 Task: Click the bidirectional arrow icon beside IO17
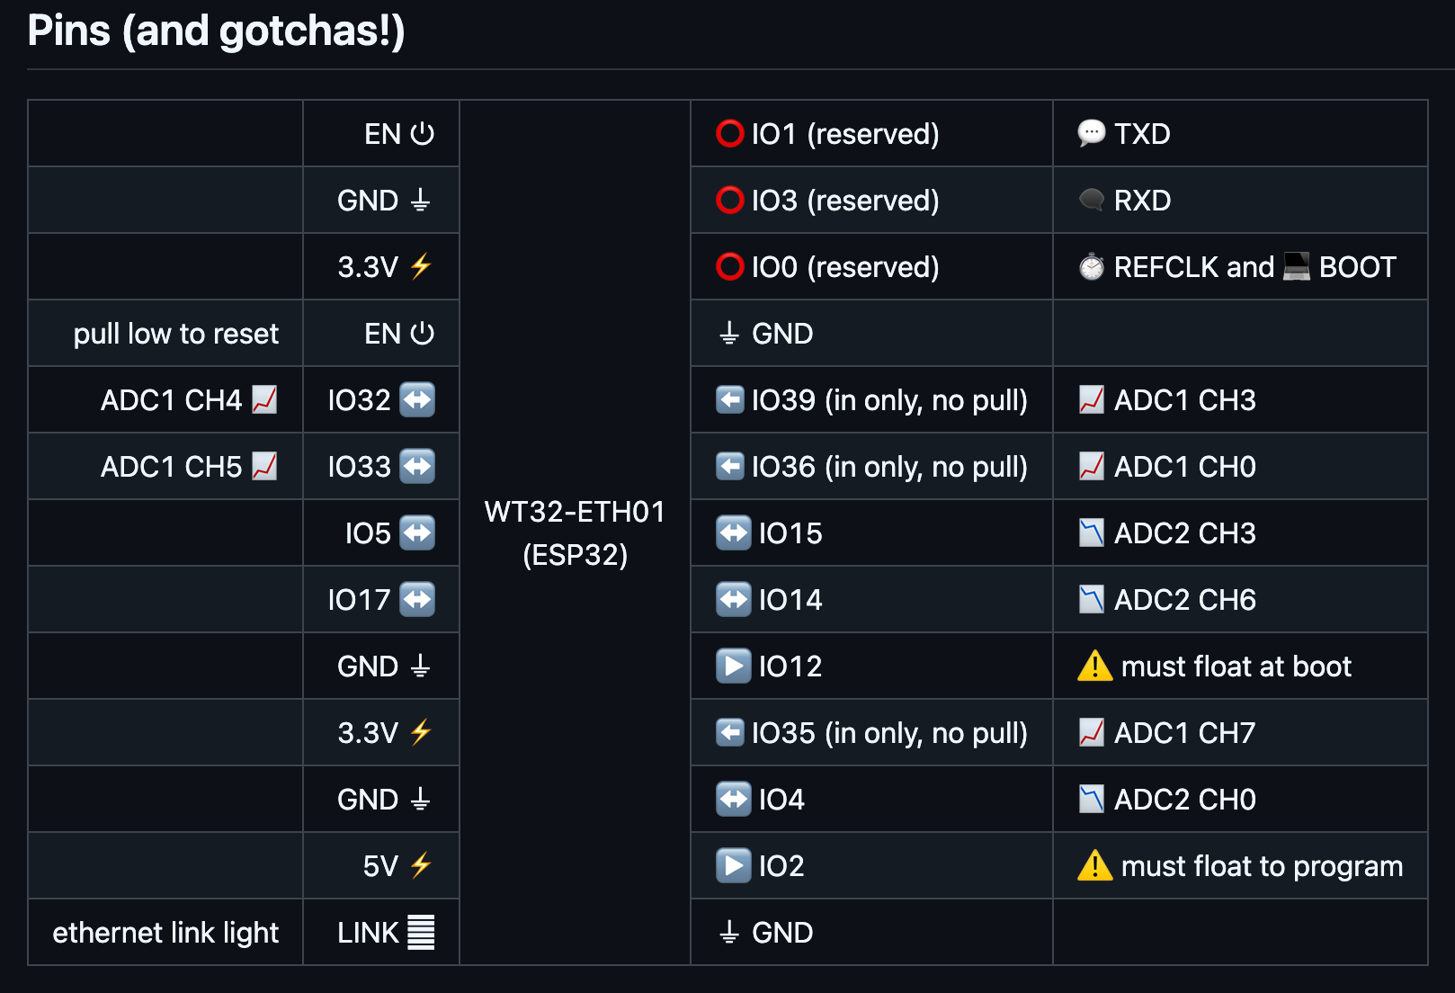coord(417,600)
